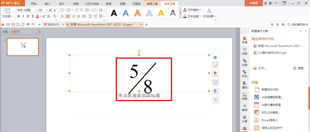
Task: Choose the orange outlined text style preset
Action: click(137, 13)
